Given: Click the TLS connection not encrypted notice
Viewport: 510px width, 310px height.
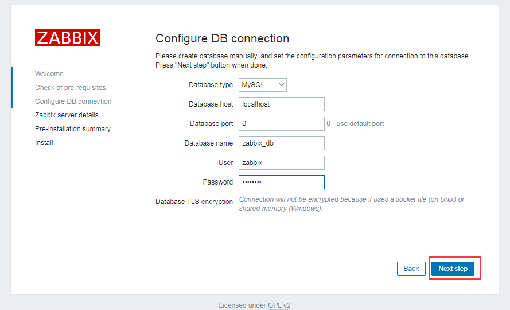Looking at the screenshot, I should pos(351,204).
